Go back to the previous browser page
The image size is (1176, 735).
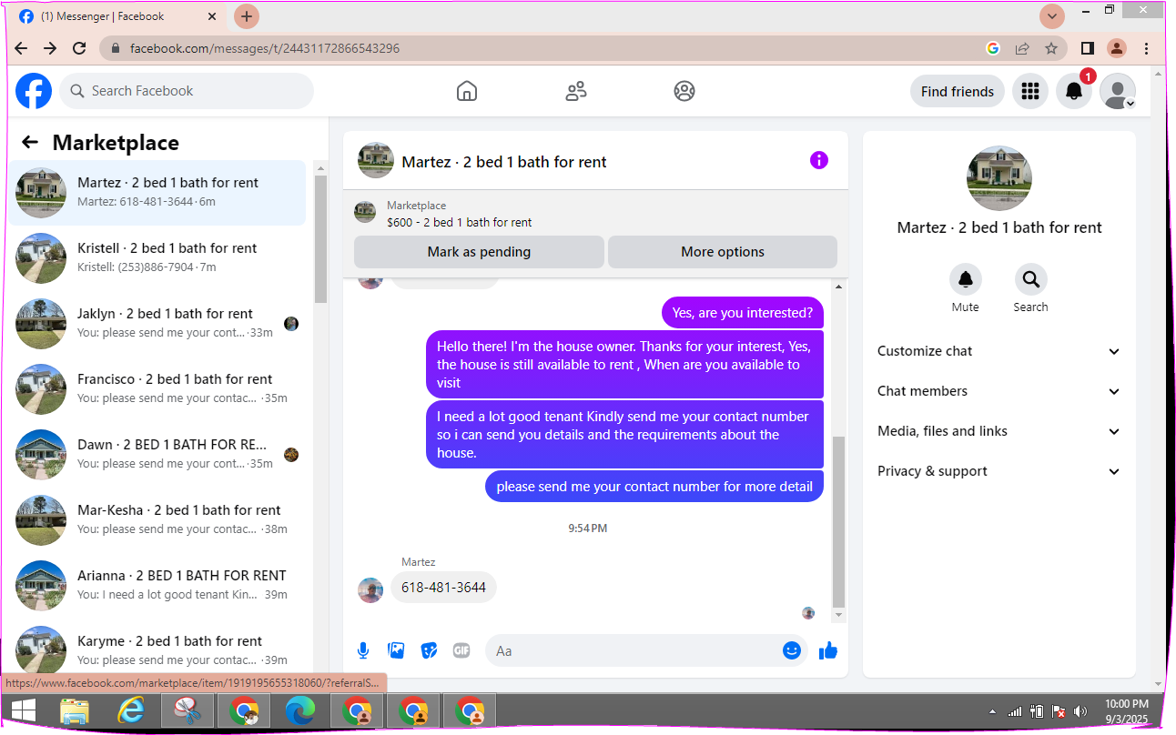point(22,48)
